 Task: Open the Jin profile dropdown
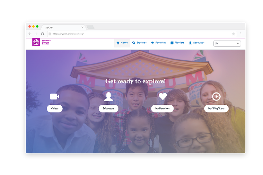(x=227, y=43)
